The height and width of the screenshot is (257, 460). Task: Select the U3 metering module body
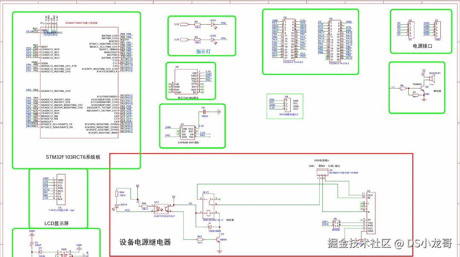(x=371, y=213)
